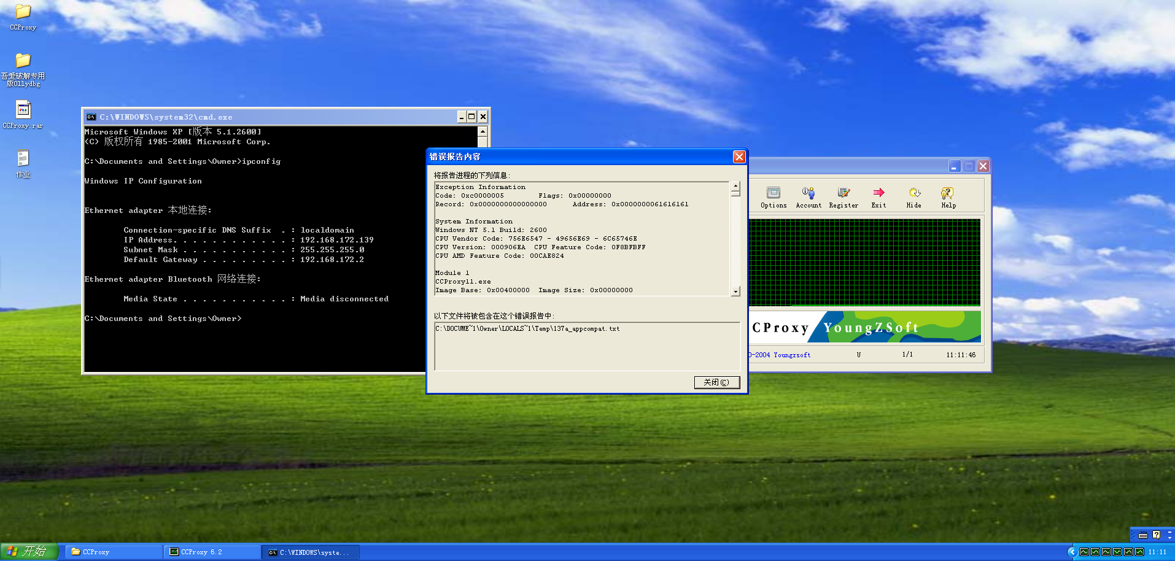Click the appcompat.txt file path entry
The image size is (1175, 561).
[527, 329]
